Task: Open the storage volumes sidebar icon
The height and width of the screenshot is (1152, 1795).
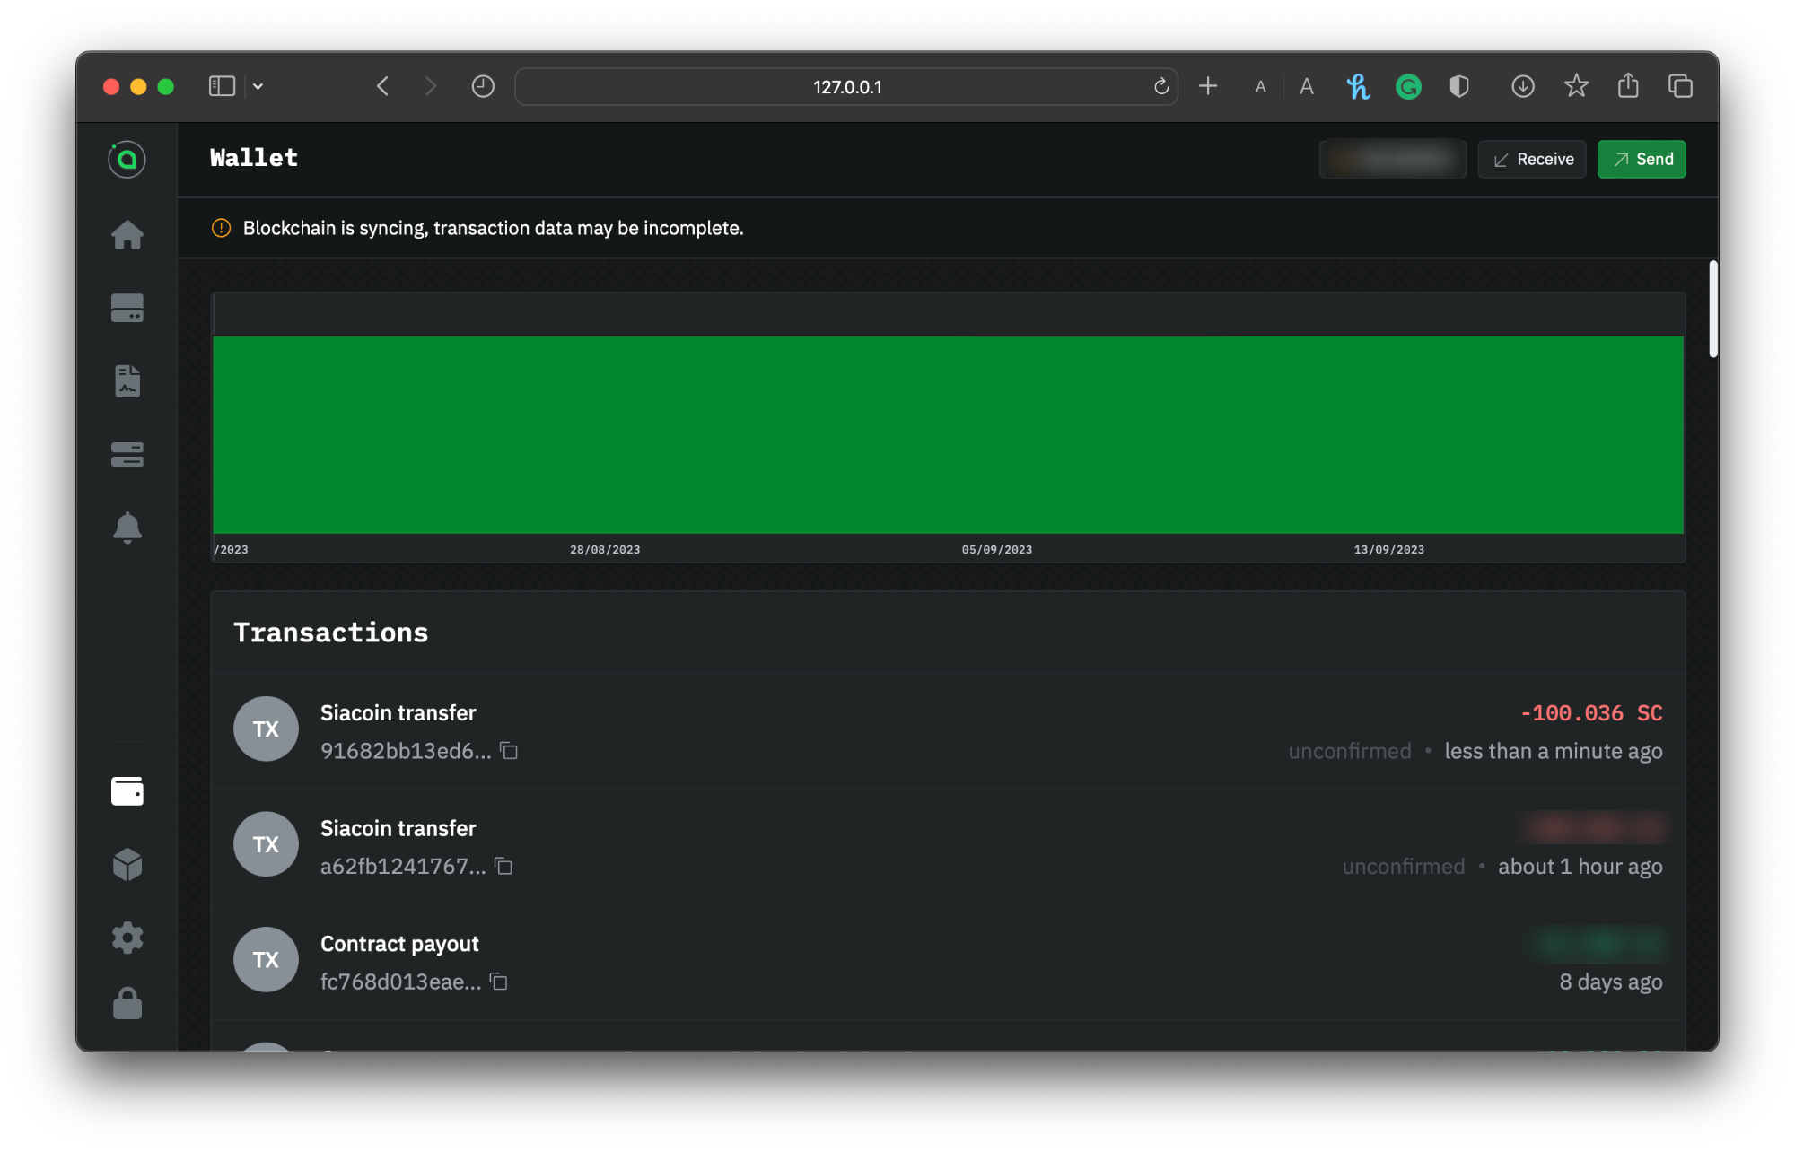Action: [x=127, y=454]
